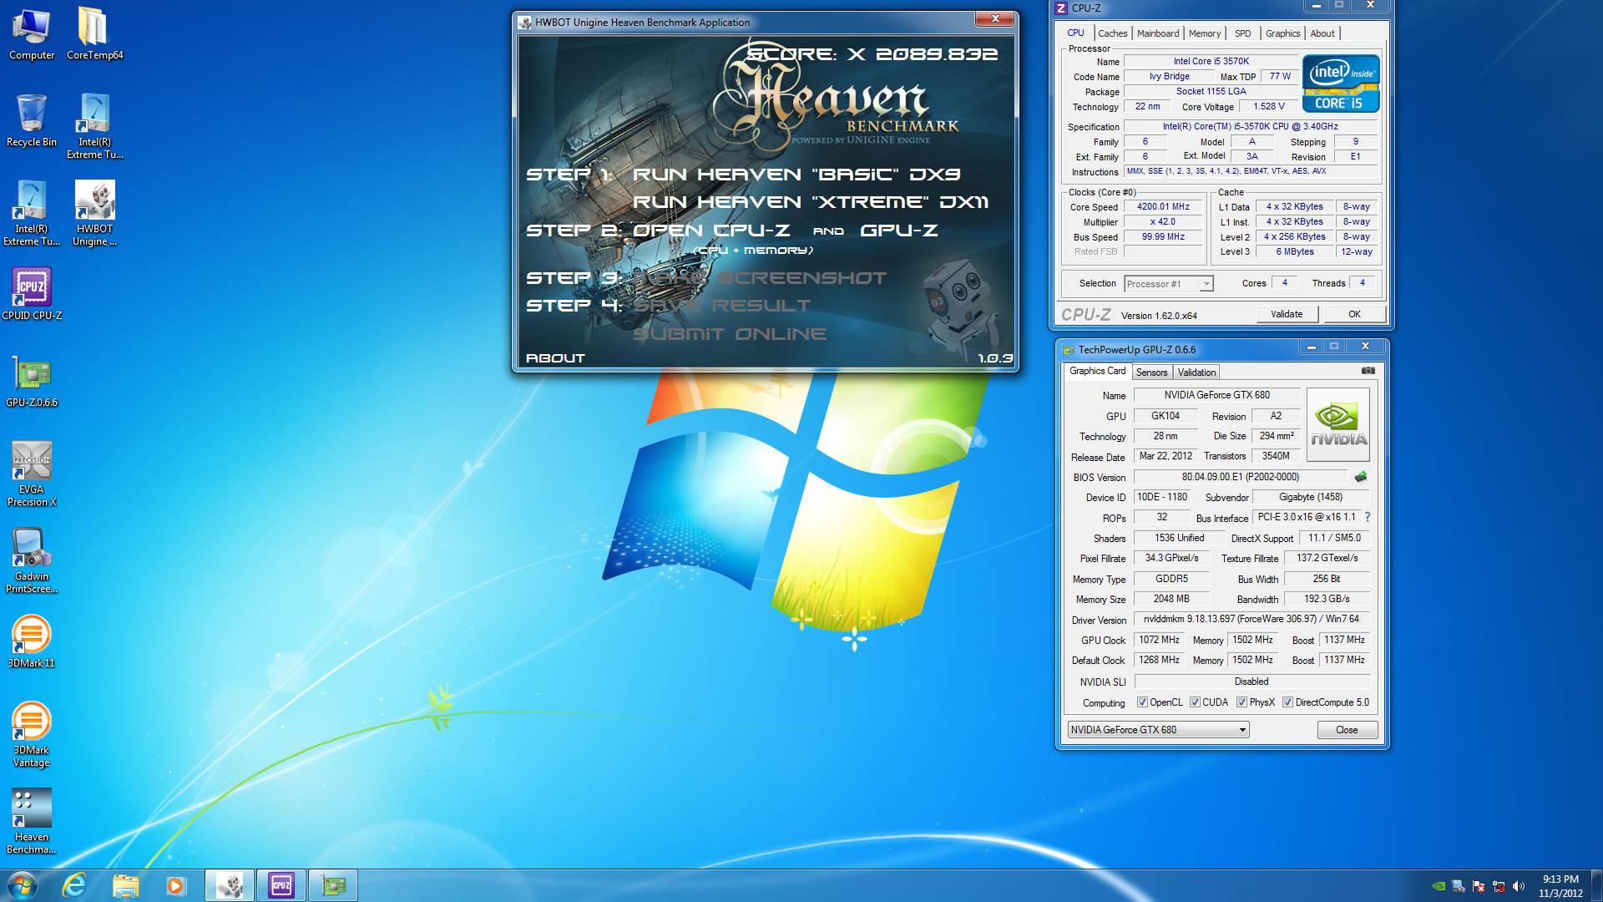Switch to the Memory tab in CPU-Z
The width and height of the screenshot is (1603, 902).
[x=1204, y=33]
